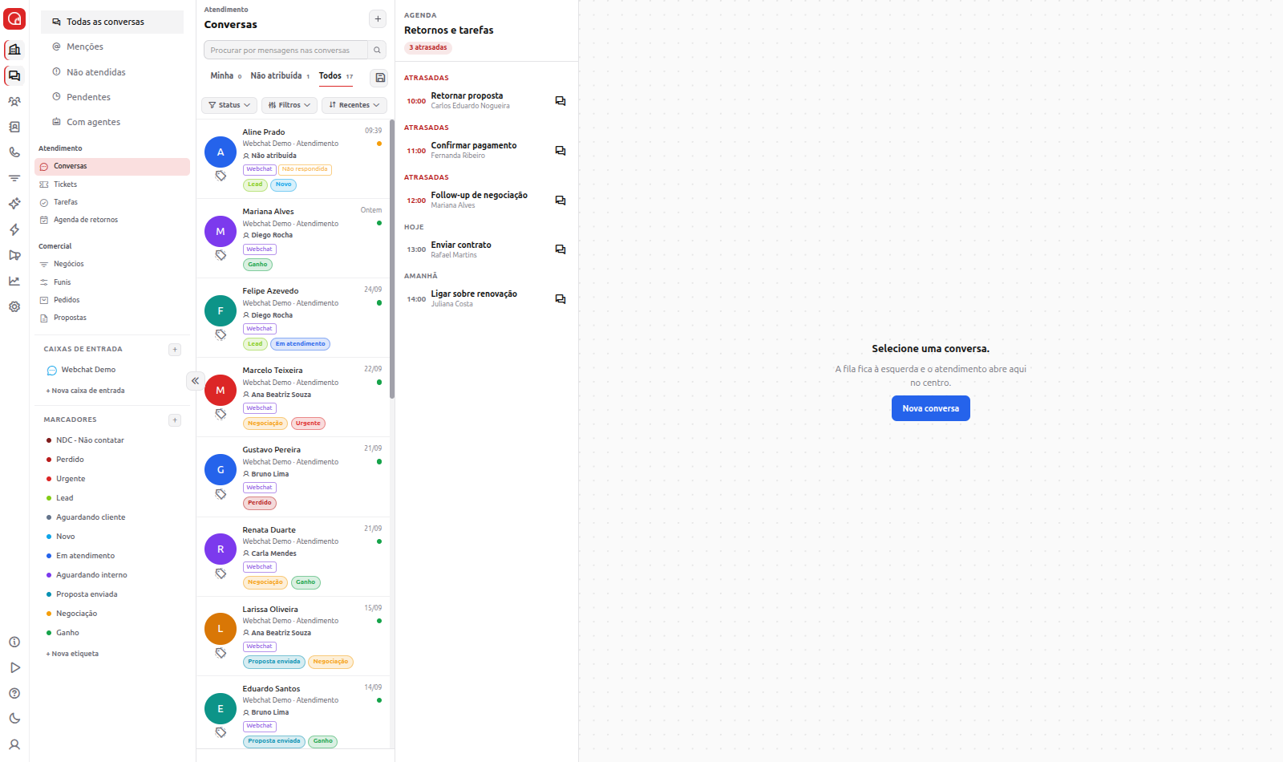Open the info circle icon in sidebar

coord(14,642)
